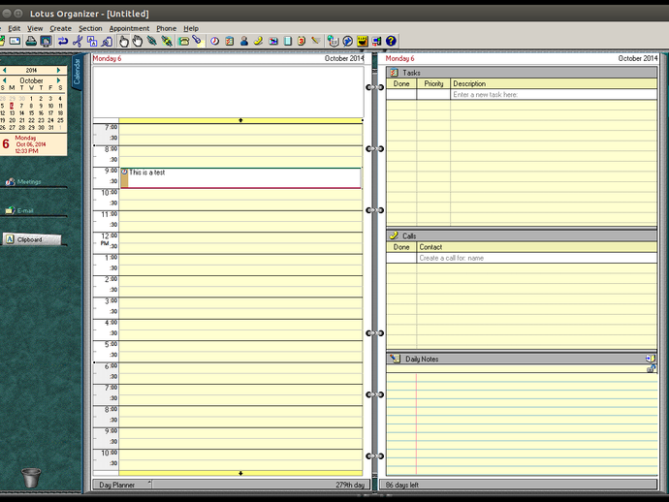Image resolution: width=669 pixels, height=502 pixels.
Task: Open the Phone menu
Action: tap(167, 28)
